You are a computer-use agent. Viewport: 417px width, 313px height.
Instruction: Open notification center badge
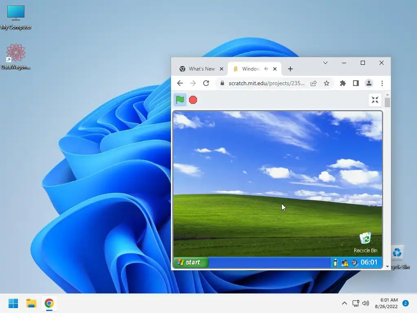coord(406,303)
